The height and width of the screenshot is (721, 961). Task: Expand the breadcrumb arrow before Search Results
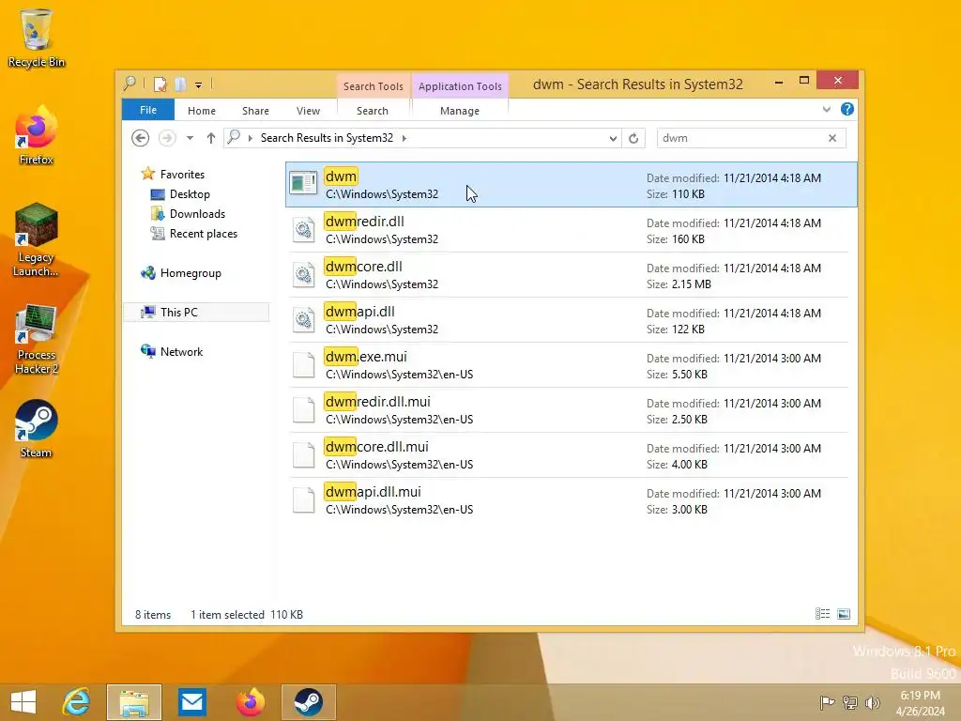pos(250,139)
